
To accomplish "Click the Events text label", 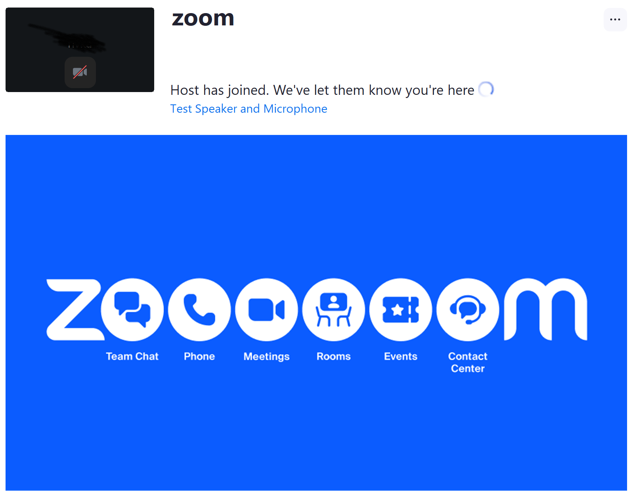I will point(401,356).
